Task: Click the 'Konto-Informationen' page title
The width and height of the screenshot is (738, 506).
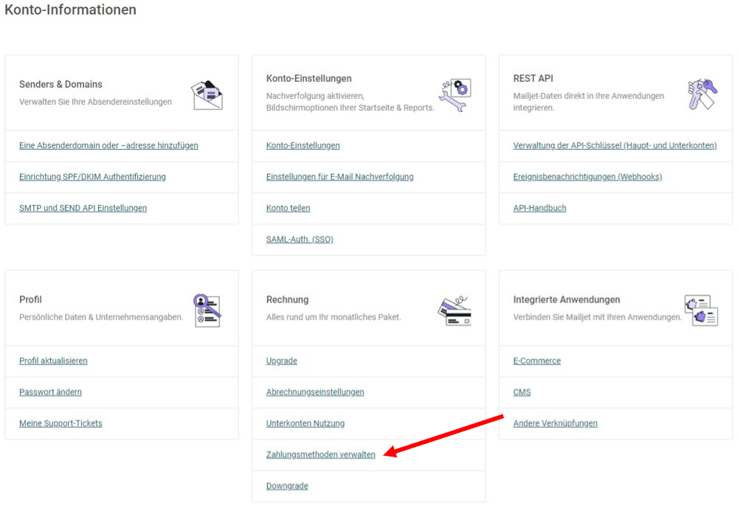Action: pyautogui.click(x=71, y=10)
